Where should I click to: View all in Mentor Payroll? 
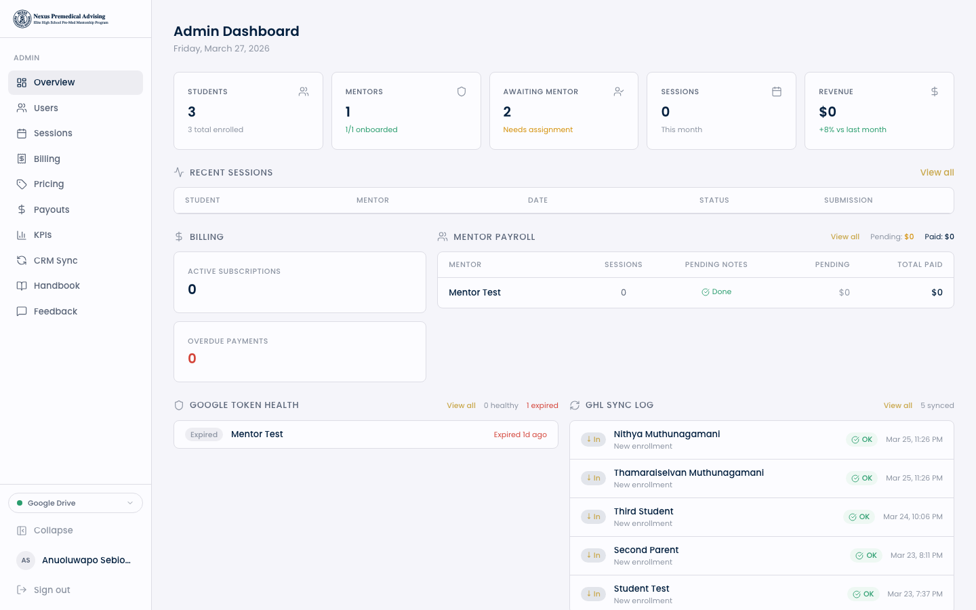pos(845,237)
